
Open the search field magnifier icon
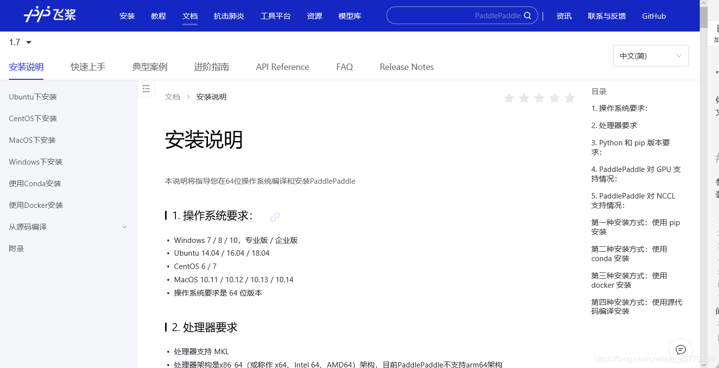point(527,15)
